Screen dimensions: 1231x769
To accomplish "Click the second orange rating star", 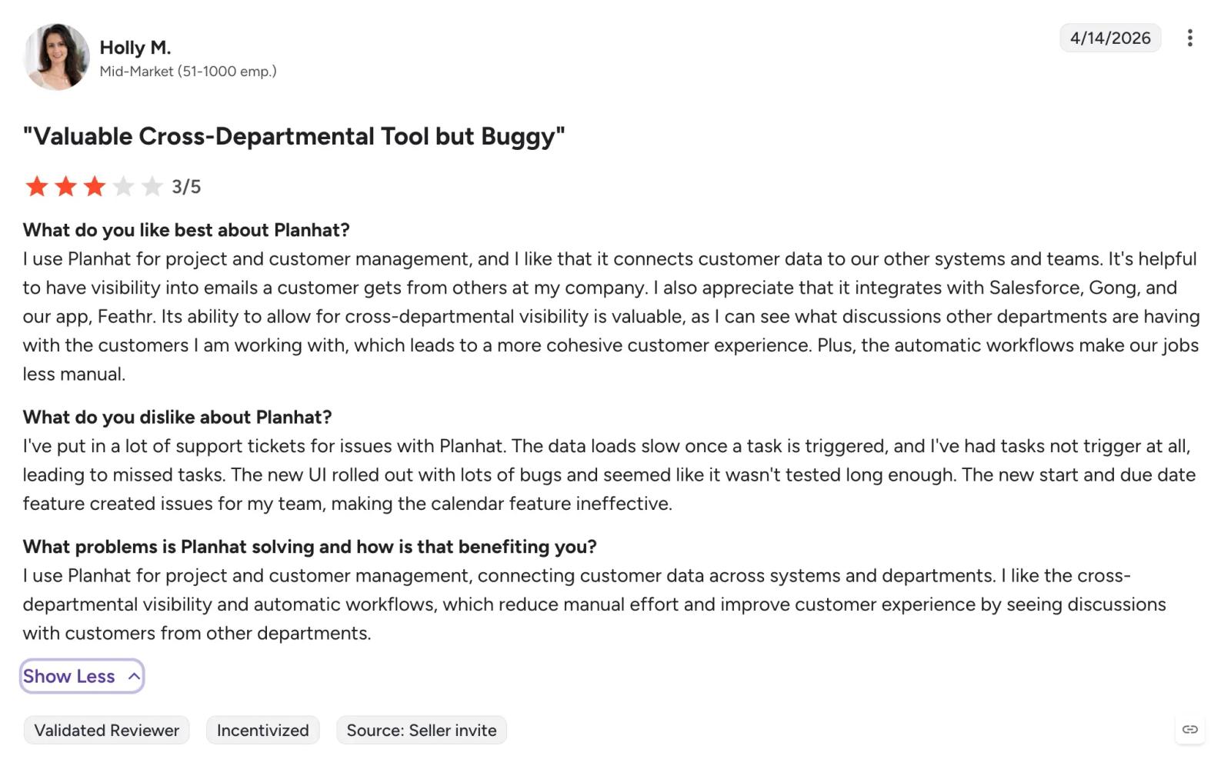I will click(x=65, y=186).
